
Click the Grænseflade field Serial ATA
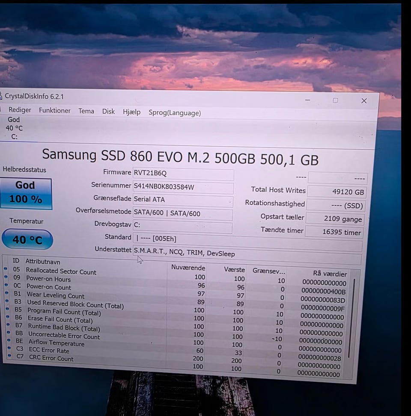point(183,201)
